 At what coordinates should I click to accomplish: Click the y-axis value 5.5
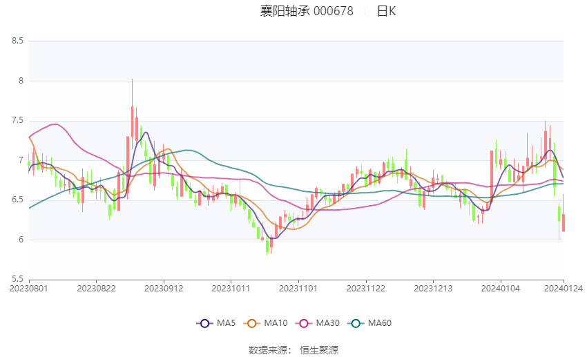pos(17,279)
